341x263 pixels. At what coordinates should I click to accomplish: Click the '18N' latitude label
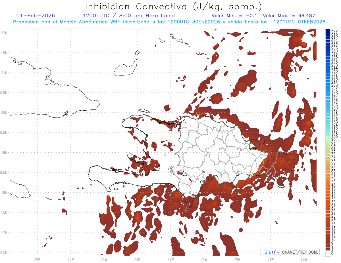[x=4, y=192]
